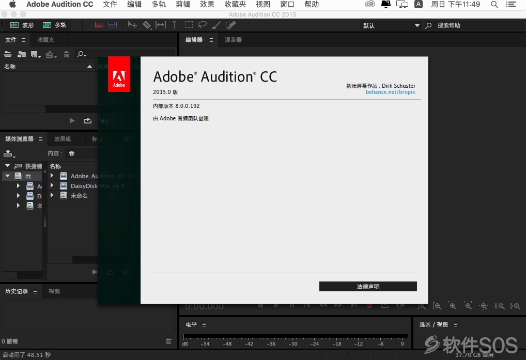Expand DaisyDisk volume in name list
The width and height of the screenshot is (526, 360).
pos(52,185)
